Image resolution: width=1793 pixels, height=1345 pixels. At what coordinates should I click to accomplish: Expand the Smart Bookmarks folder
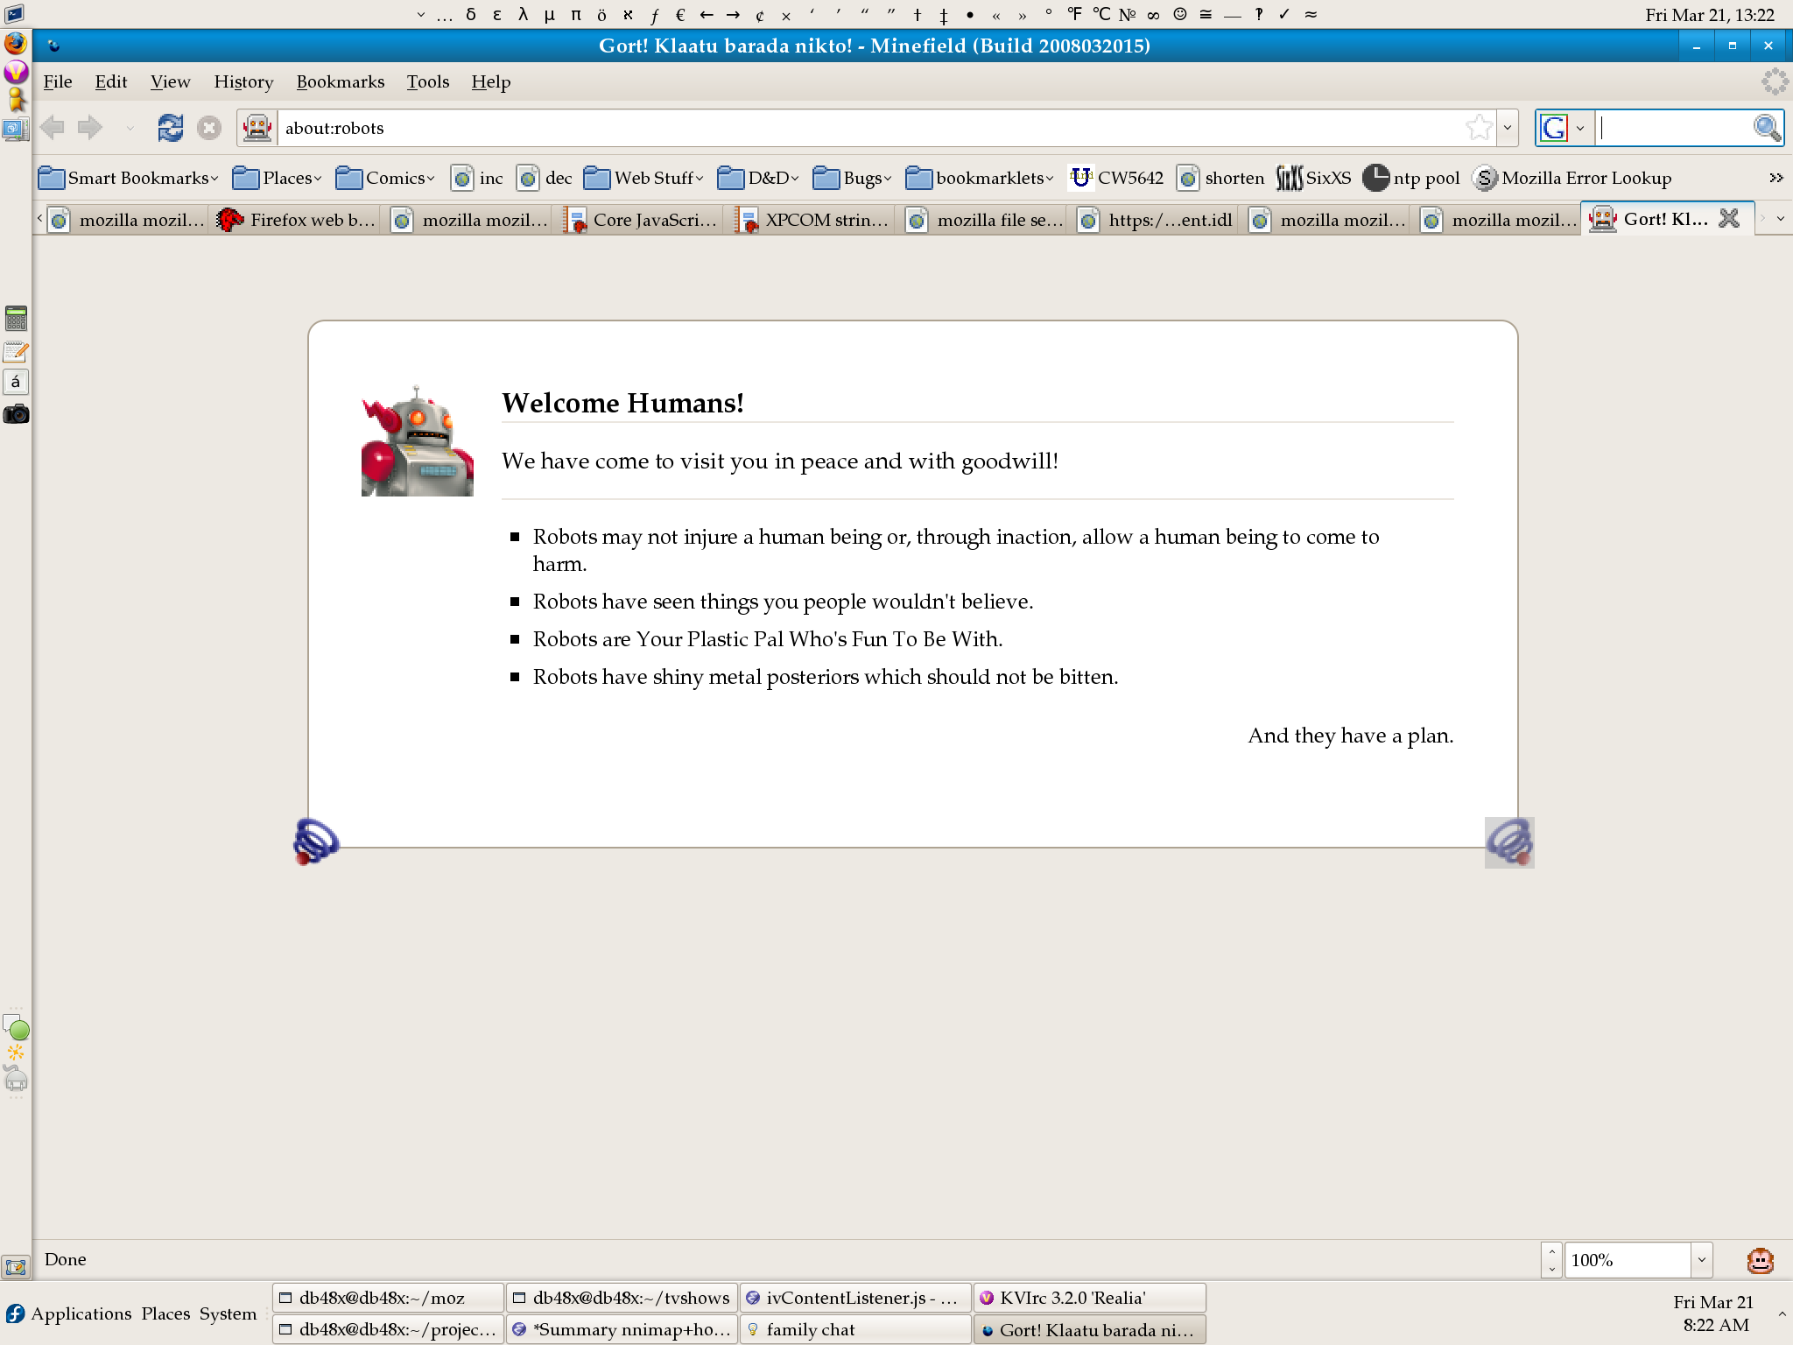[x=129, y=178]
